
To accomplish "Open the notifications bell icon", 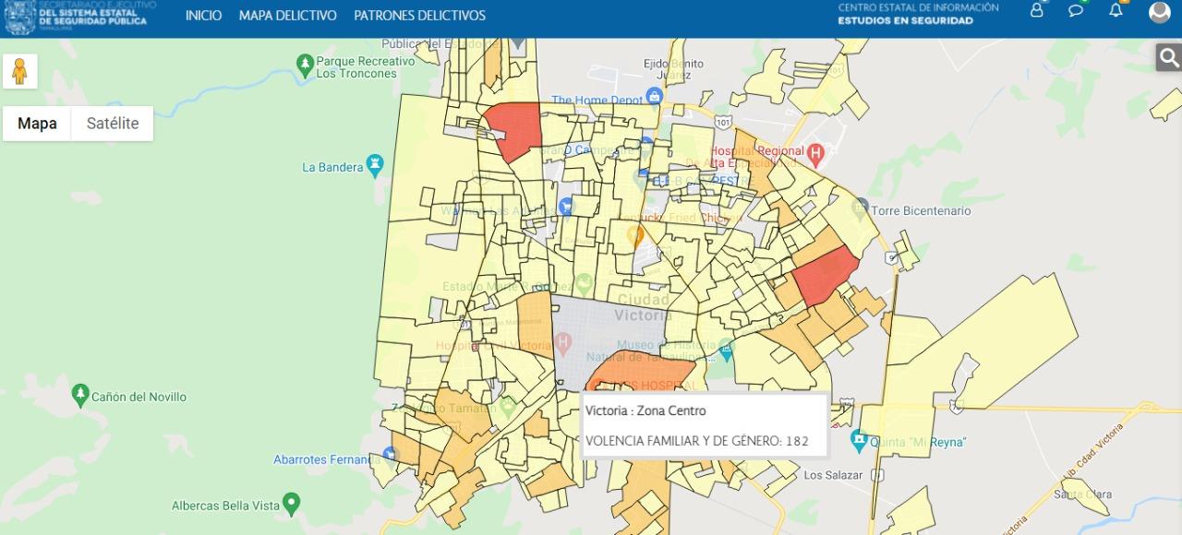I will click(x=1116, y=11).
